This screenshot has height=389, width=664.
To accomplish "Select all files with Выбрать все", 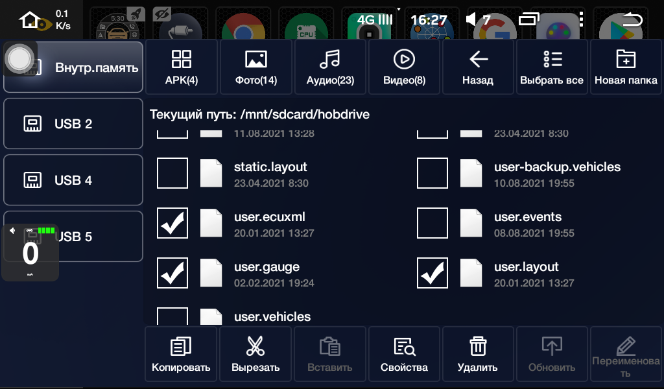I will (x=552, y=67).
